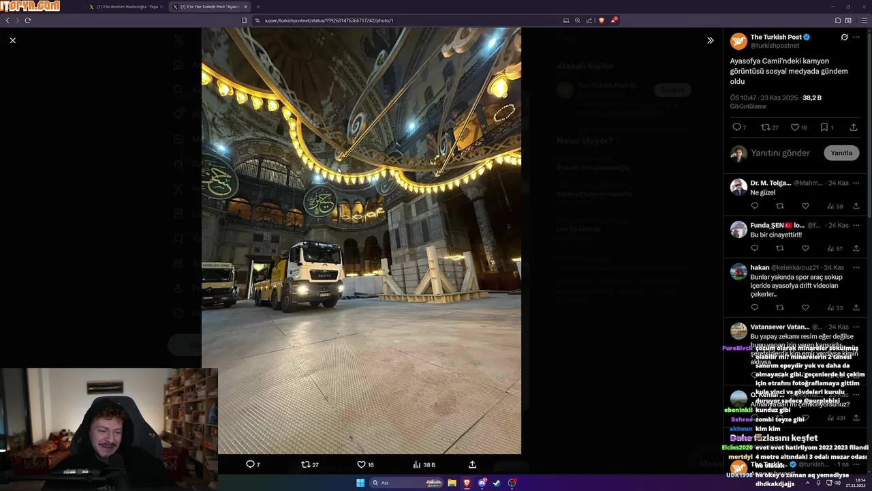The width and height of the screenshot is (872, 491).
Task: Open Dr. M. Tolga's profile name
Action: coord(770,183)
